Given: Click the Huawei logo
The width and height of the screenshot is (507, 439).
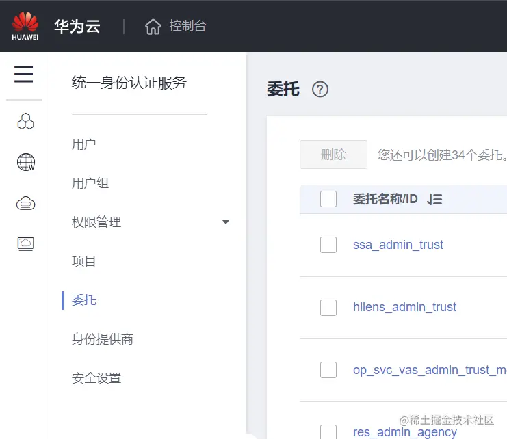Looking at the screenshot, I should pyautogui.click(x=25, y=26).
